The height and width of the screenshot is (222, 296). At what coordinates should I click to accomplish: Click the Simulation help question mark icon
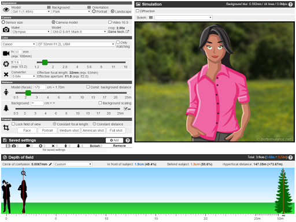click(x=290, y=4)
